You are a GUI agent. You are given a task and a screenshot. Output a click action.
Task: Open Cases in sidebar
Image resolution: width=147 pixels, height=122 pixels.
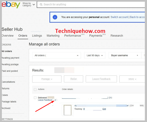[5, 95]
